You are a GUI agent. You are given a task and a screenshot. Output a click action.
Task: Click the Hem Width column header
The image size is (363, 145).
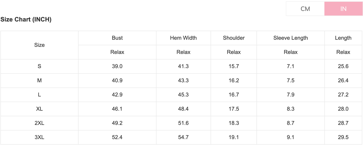[183, 38]
